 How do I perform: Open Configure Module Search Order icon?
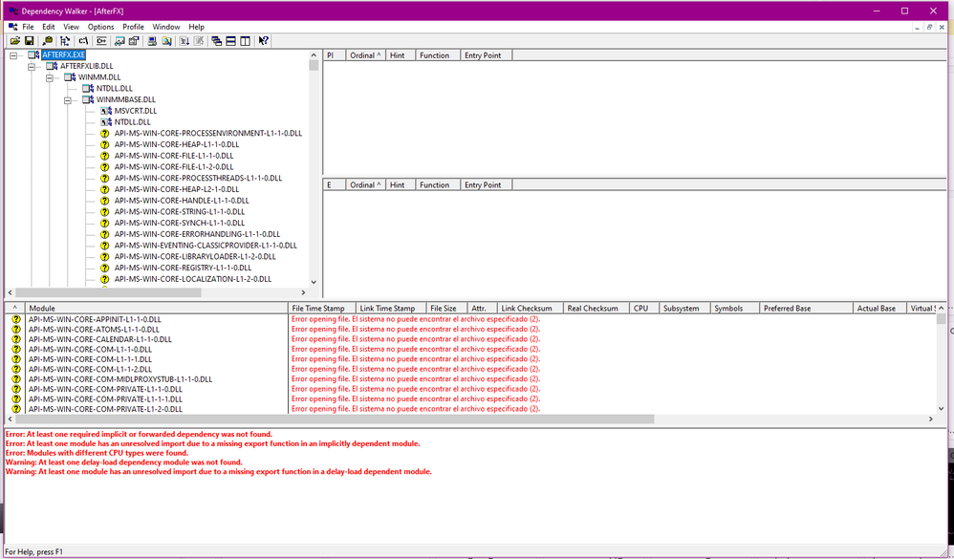pyautogui.click(x=166, y=41)
